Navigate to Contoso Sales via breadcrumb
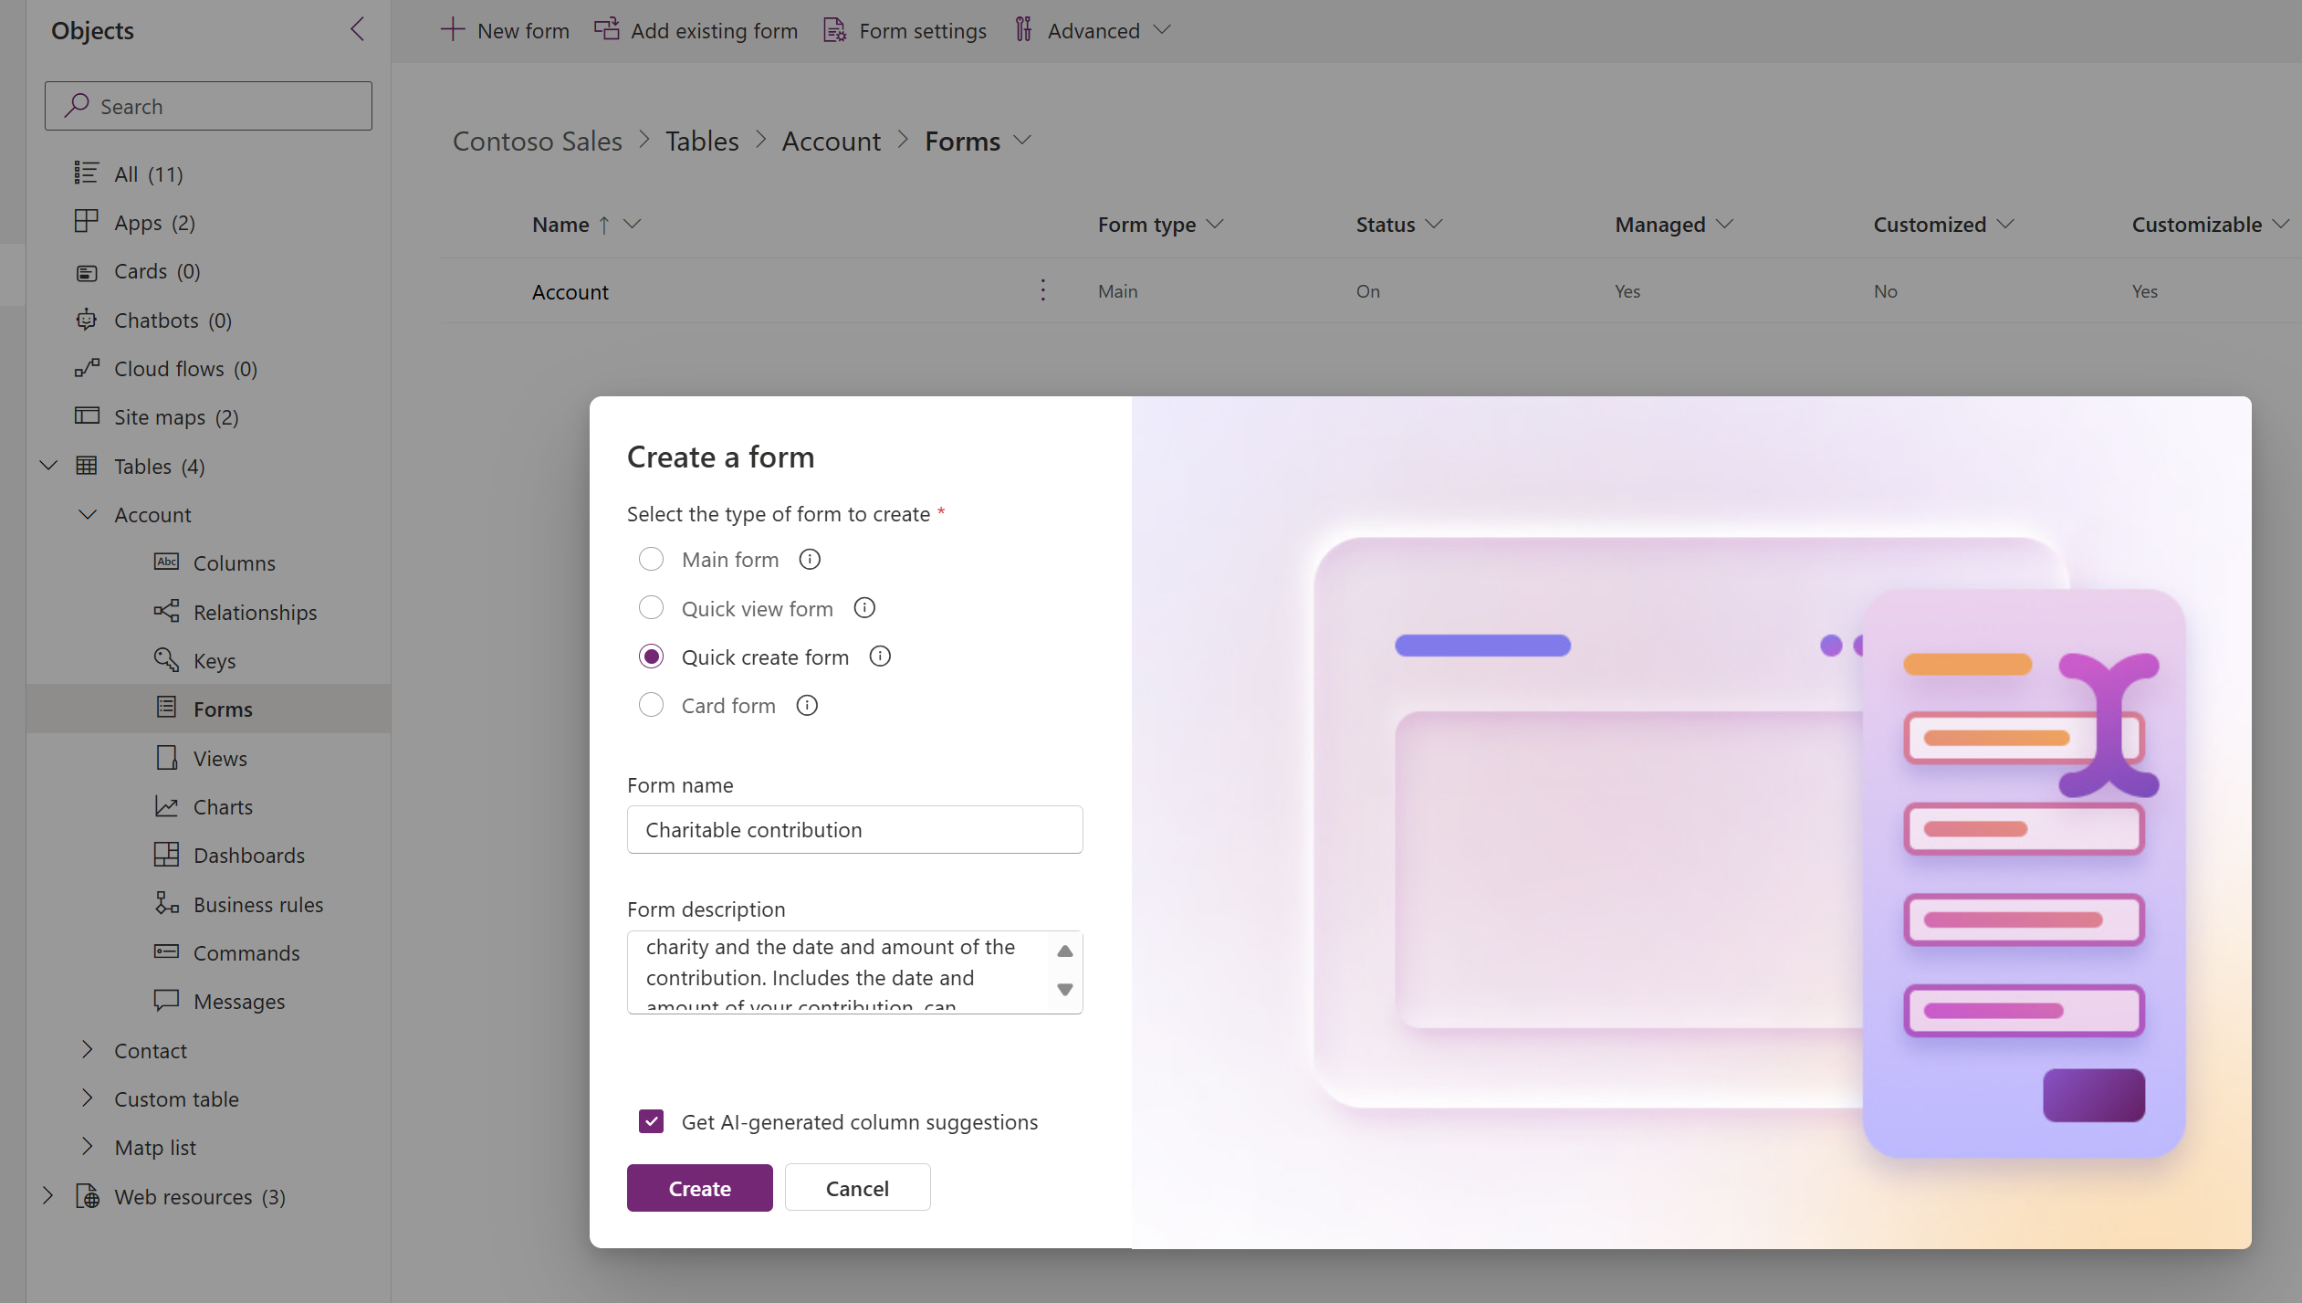 pos(537,141)
